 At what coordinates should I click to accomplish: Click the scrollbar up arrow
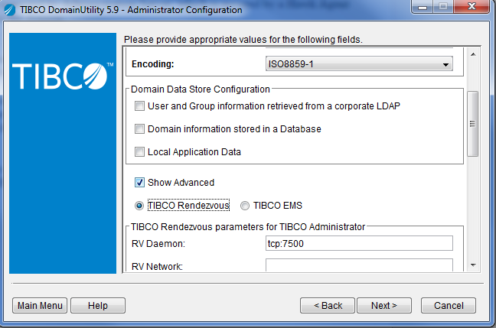[x=473, y=54]
